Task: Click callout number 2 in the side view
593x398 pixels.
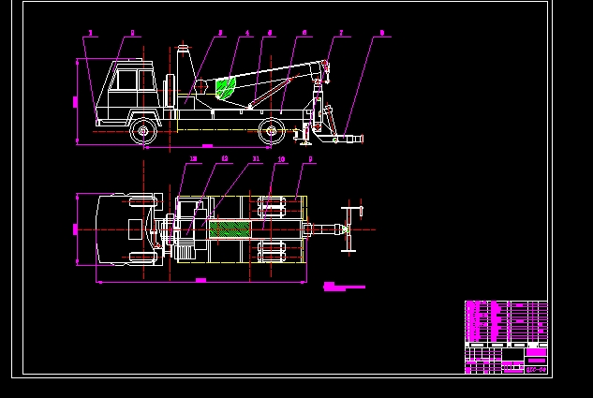Action: pos(132,34)
